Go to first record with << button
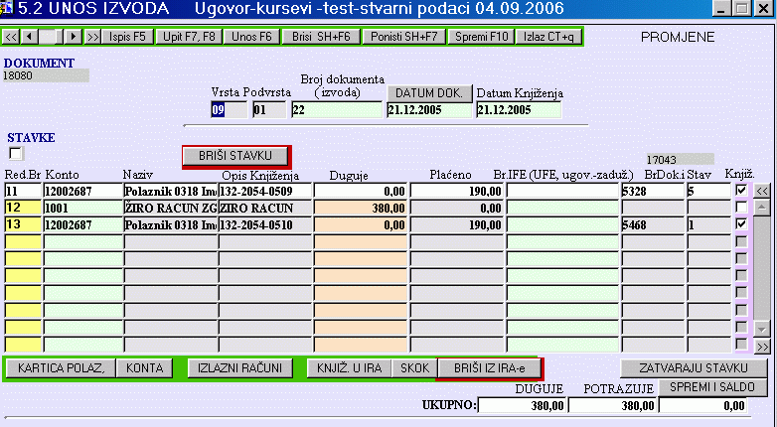777x427 pixels. pyautogui.click(x=10, y=37)
